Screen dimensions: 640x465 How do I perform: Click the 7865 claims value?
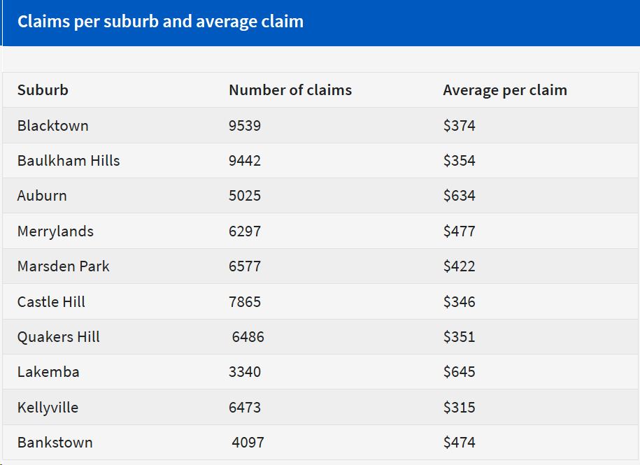pos(245,302)
